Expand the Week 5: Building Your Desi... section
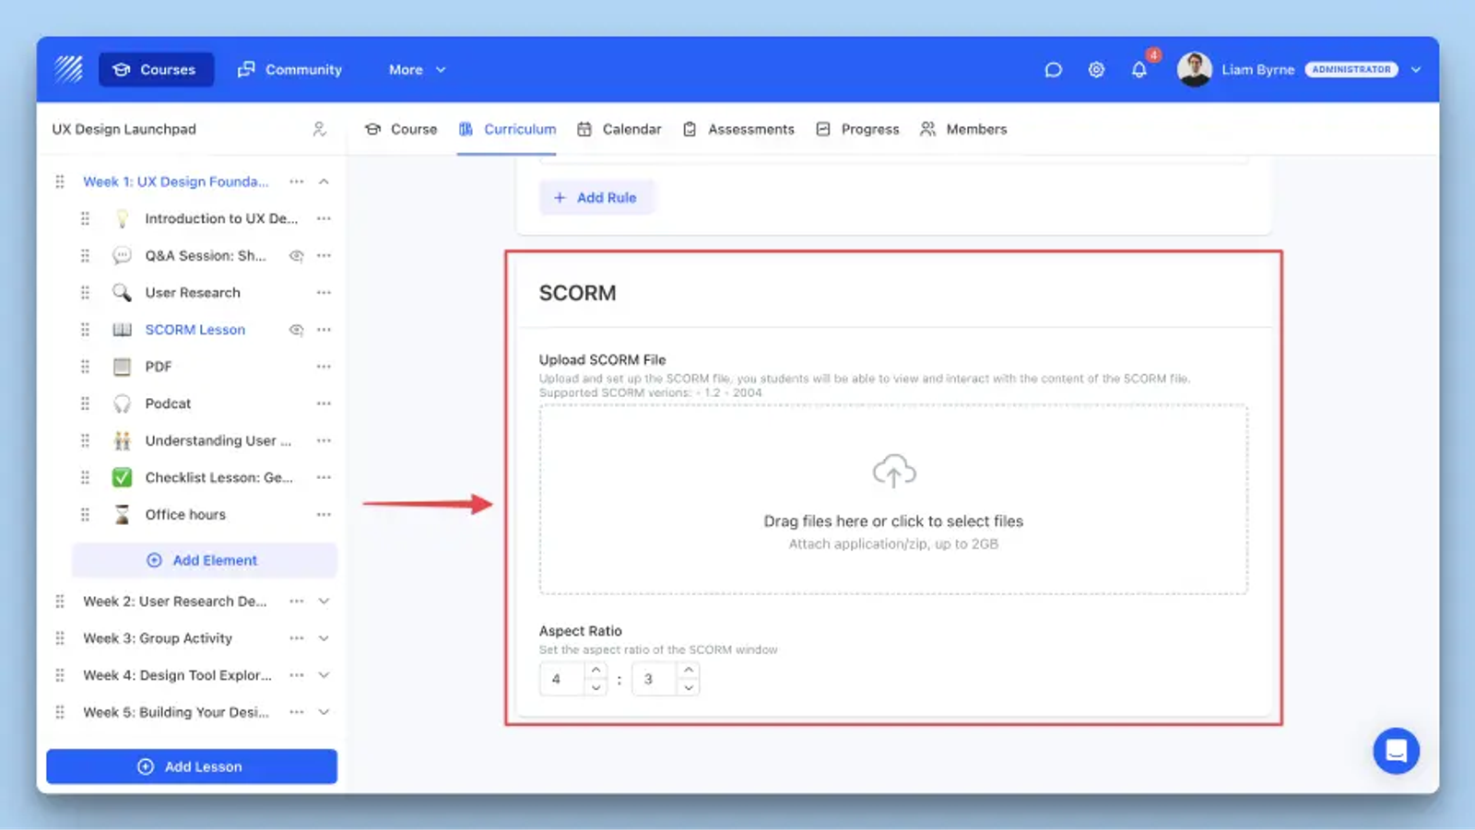 pos(324,712)
